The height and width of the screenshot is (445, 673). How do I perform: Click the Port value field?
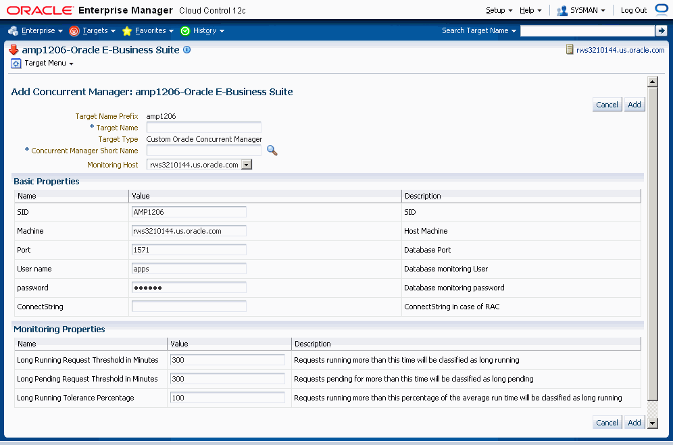189,250
